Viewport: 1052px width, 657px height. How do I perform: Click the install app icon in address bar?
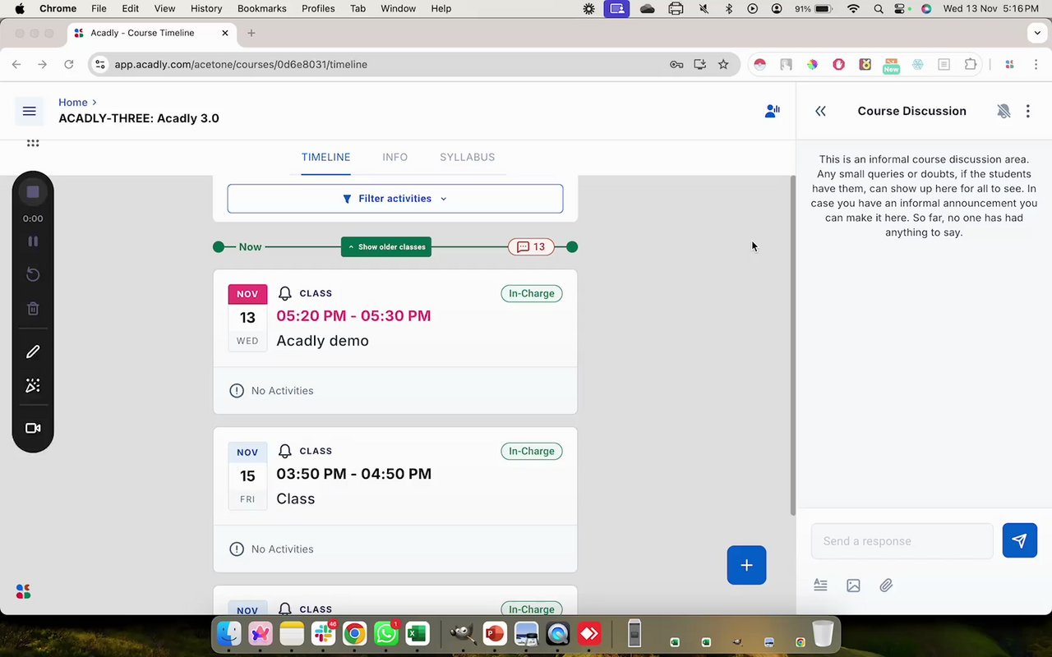pyautogui.click(x=700, y=64)
